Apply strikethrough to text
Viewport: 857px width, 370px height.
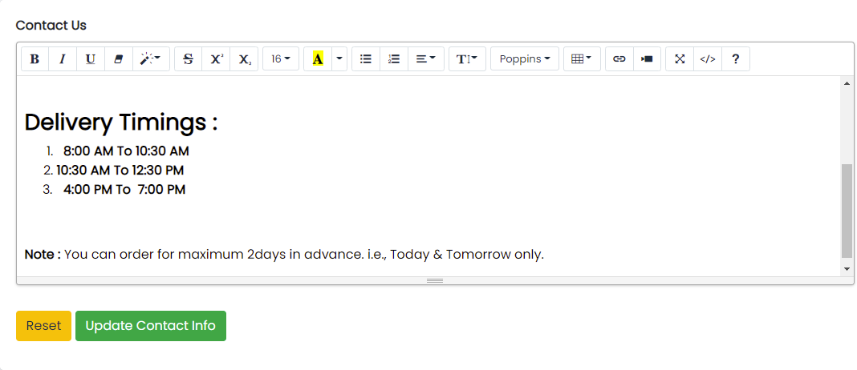coord(188,59)
